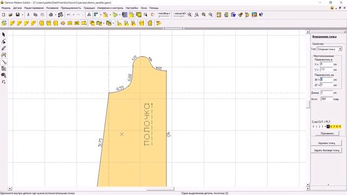Create a new file with the blank page icon
Image resolution: width=347 pixels, height=195 pixels.
pyautogui.click(x=4, y=15)
